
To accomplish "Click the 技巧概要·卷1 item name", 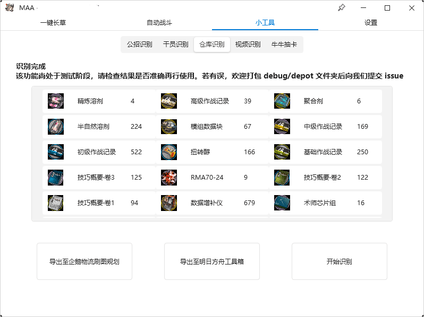I will point(96,203).
